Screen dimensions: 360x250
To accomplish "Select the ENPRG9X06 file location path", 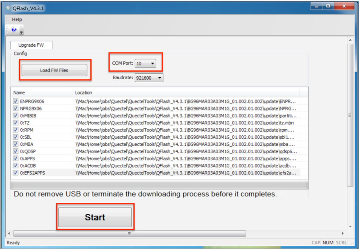I will coord(186,101).
